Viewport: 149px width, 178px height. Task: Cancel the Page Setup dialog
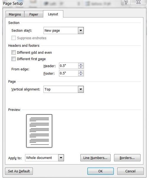[130, 171]
